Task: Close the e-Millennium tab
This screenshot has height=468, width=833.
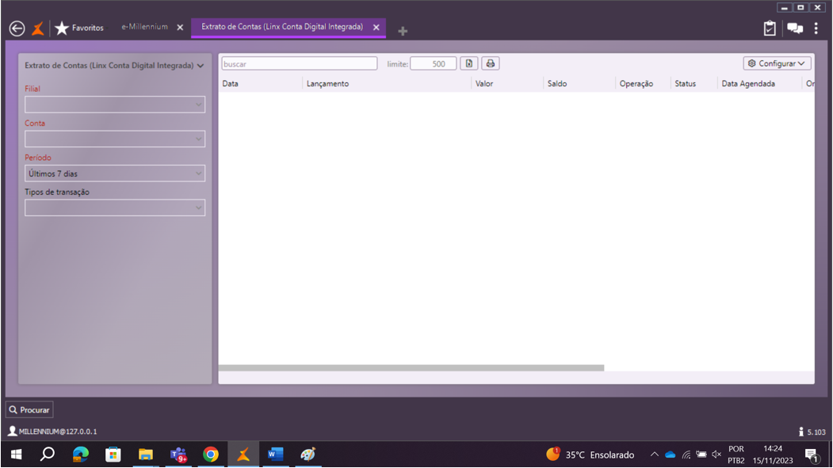Action: click(180, 28)
